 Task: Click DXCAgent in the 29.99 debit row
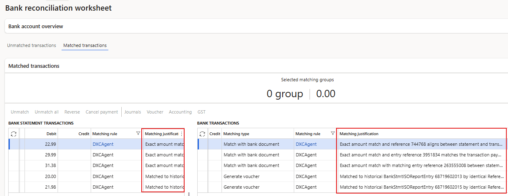coord(103,155)
